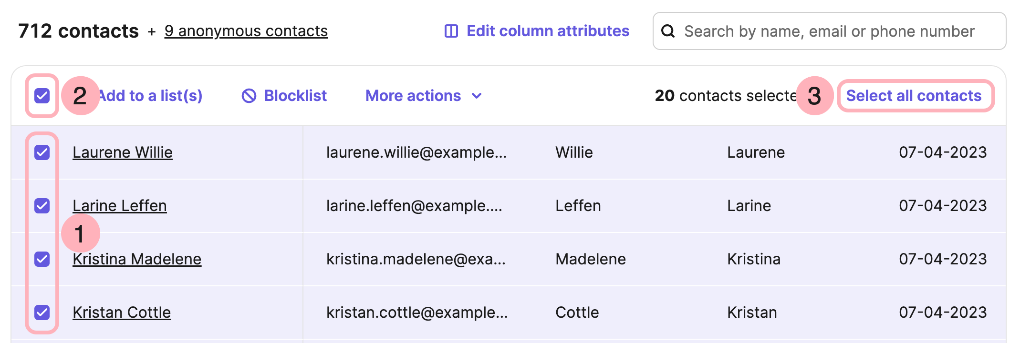Open the 9 anonymous contacts link
Screen dimensions: 1020x343
pos(246,31)
